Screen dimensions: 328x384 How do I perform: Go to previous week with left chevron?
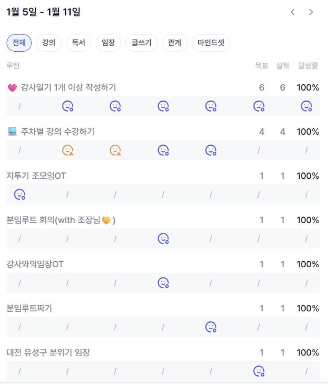pyautogui.click(x=293, y=12)
